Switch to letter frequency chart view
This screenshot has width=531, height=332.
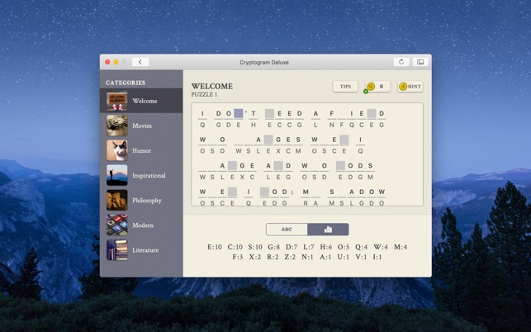pyautogui.click(x=328, y=229)
